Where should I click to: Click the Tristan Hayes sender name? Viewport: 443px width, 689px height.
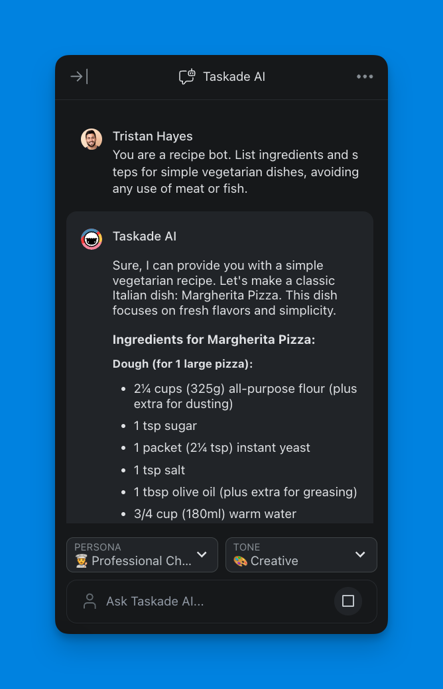[x=153, y=136]
